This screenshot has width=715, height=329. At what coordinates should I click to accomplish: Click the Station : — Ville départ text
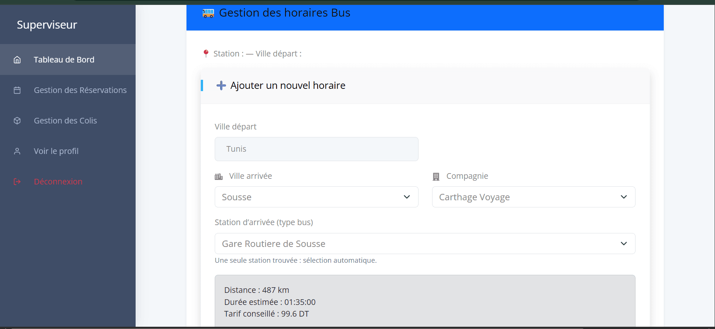(x=257, y=54)
